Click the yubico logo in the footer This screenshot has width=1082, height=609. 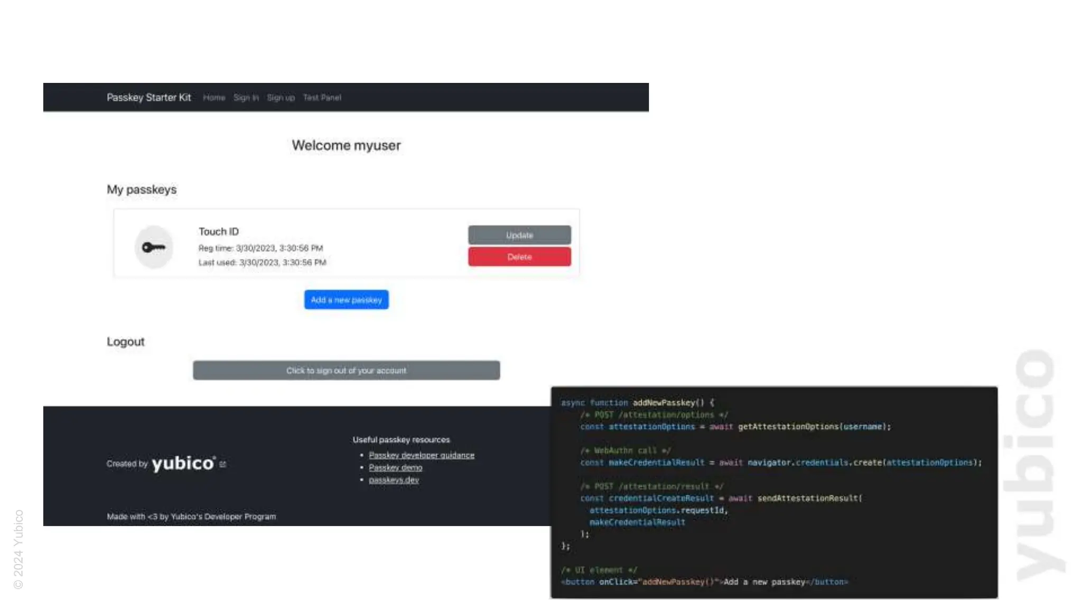point(183,463)
